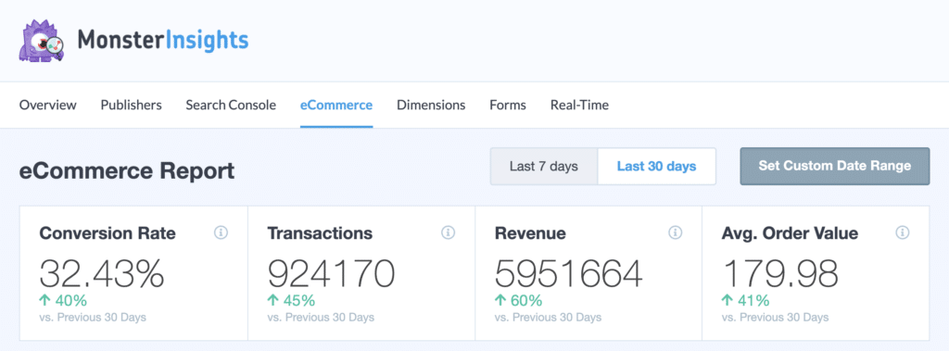Click 'vs. Previous 30 Days' under Avg. Order Value
Screen dimensions: 949x351
point(776,317)
